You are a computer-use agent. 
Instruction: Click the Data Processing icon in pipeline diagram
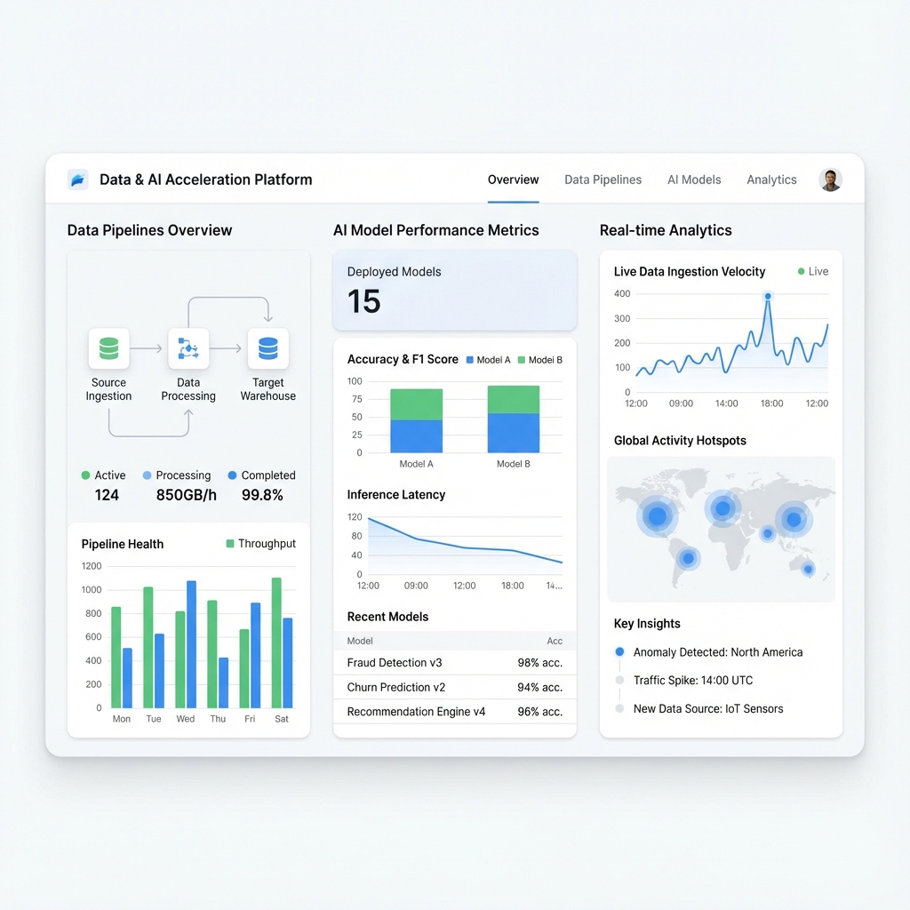click(188, 348)
